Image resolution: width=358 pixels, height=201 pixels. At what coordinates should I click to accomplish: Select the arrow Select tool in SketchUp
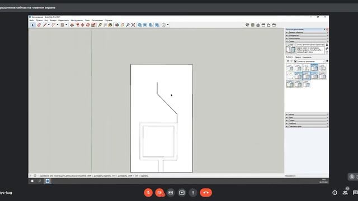point(32,25)
